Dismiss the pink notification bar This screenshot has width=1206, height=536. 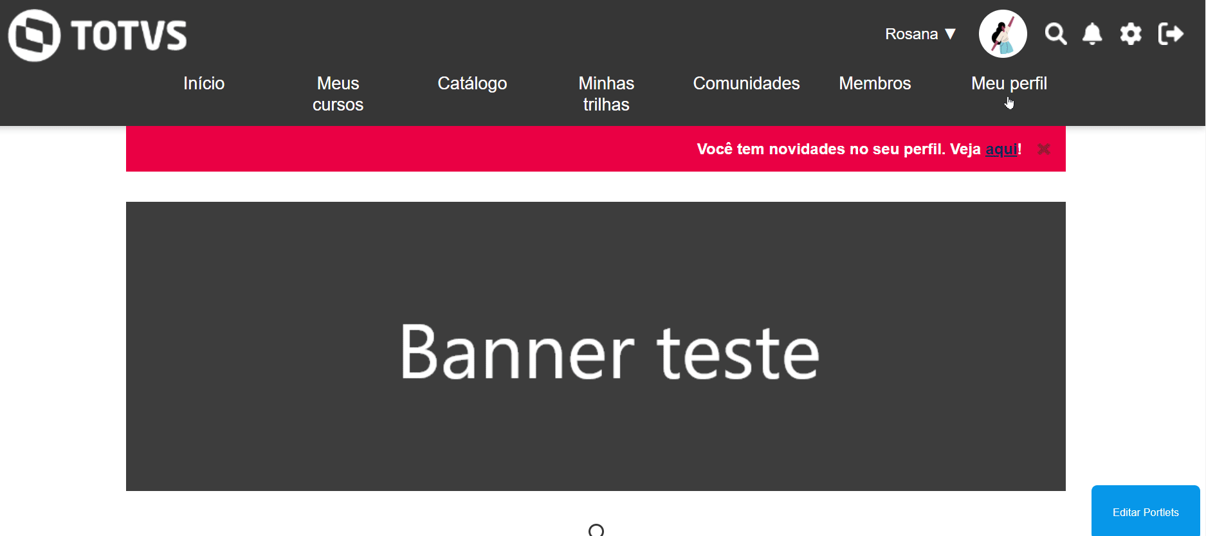[1044, 149]
